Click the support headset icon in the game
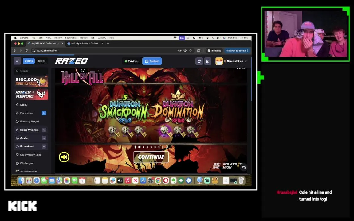 pos(244,167)
